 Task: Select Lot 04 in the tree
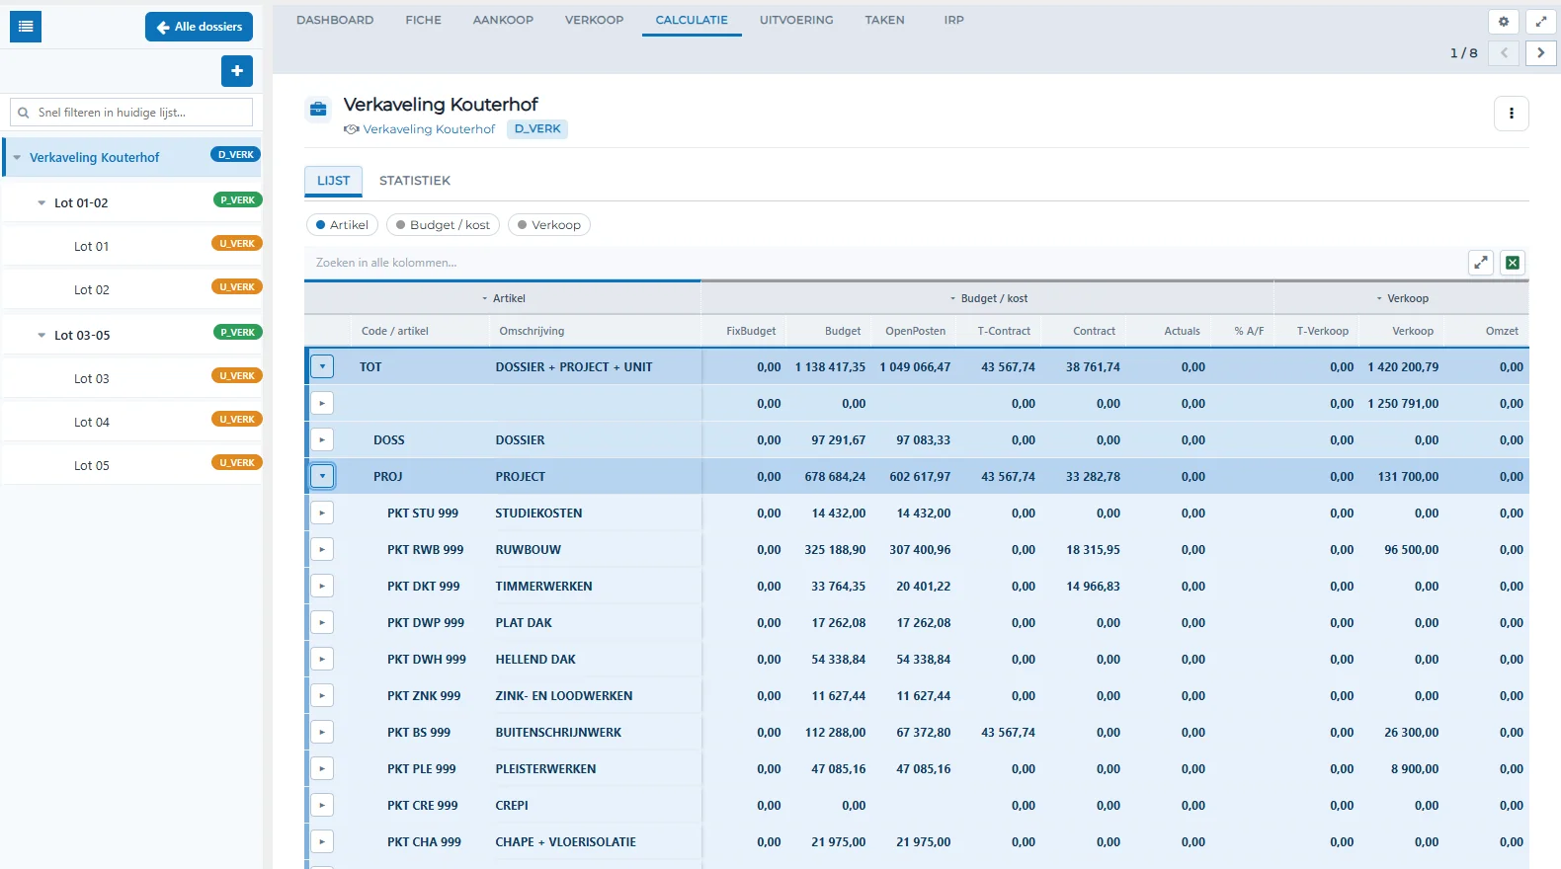[92, 423]
